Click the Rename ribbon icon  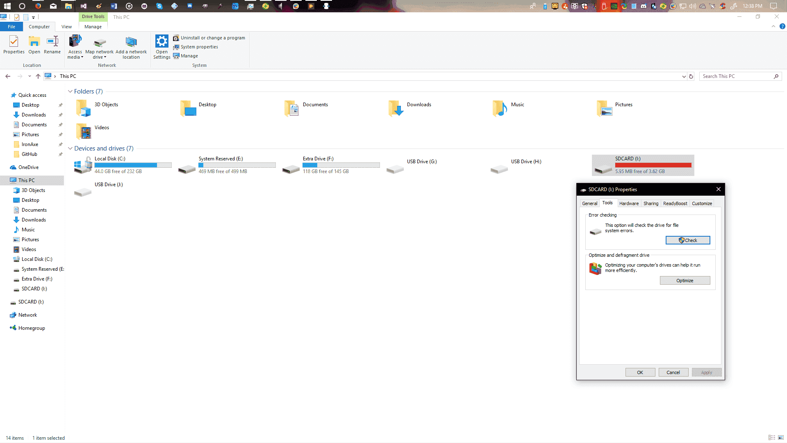[52, 44]
